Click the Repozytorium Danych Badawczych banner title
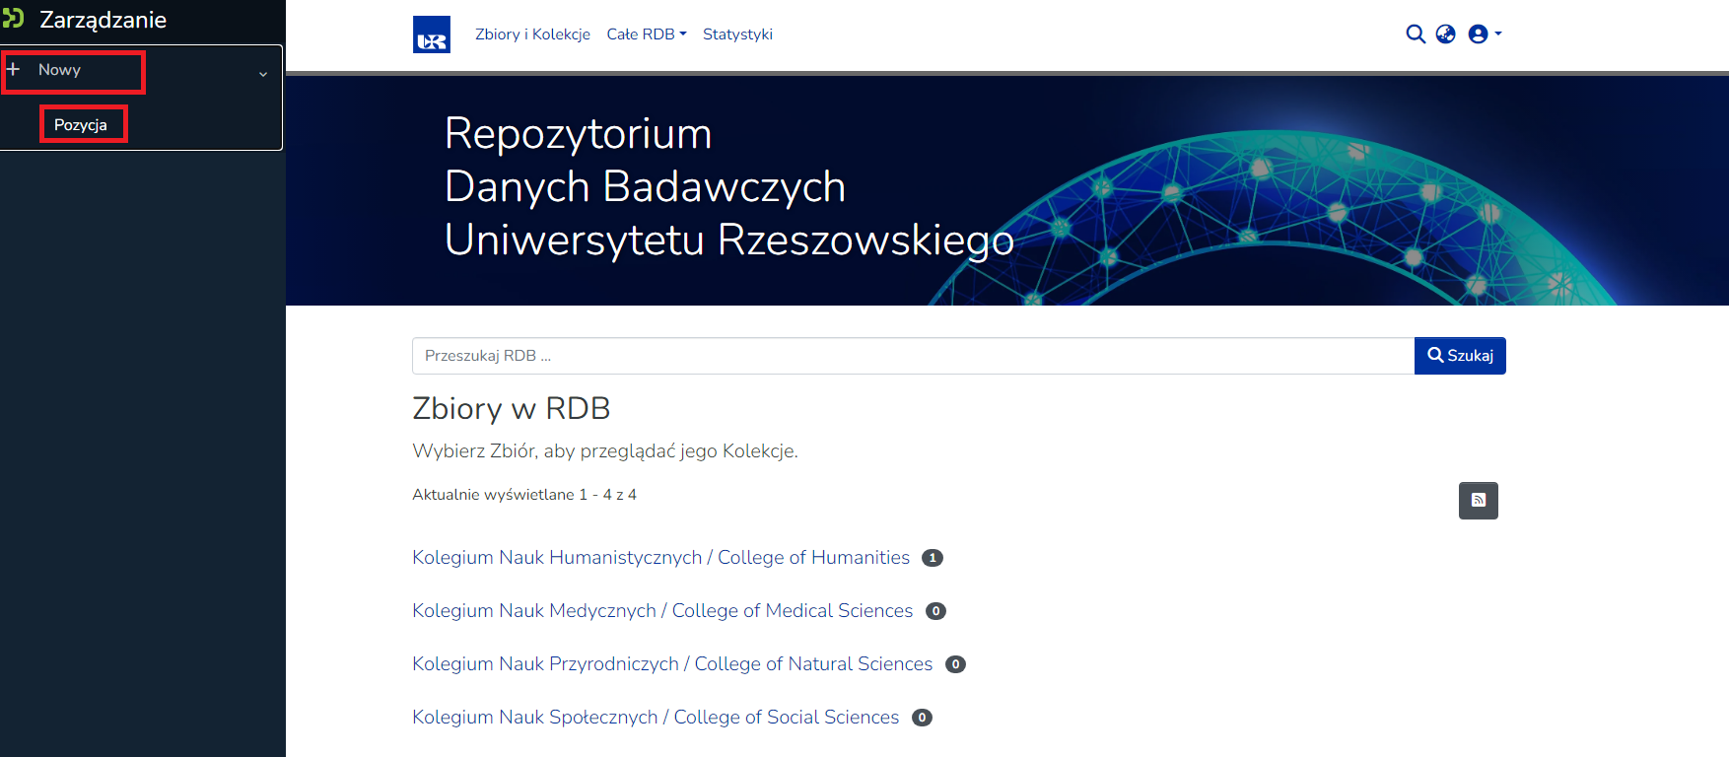The image size is (1729, 757). point(729,186)
